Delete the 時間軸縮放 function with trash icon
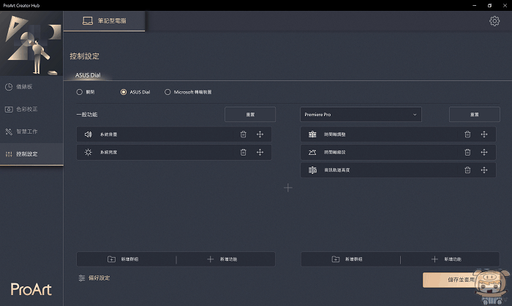The image size is (512, 306). (x=467, y=152)
